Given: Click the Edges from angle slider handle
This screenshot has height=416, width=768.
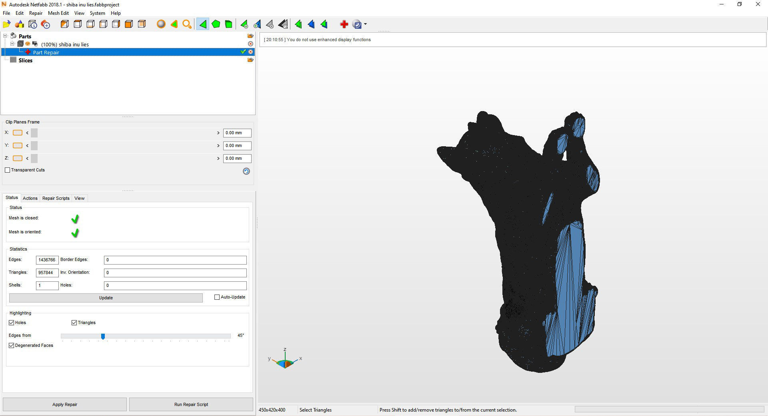Looking at the screenshot, I should 103,336.
